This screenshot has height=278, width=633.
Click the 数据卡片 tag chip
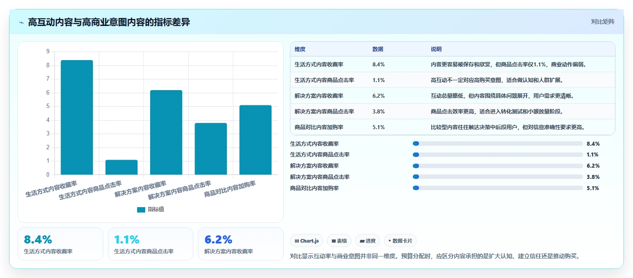400,241
